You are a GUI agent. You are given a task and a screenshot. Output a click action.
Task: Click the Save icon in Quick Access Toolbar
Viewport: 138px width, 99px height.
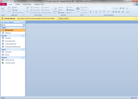[4, 2]
